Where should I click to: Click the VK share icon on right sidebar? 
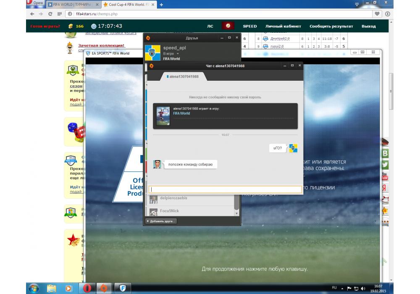point(384,154)
